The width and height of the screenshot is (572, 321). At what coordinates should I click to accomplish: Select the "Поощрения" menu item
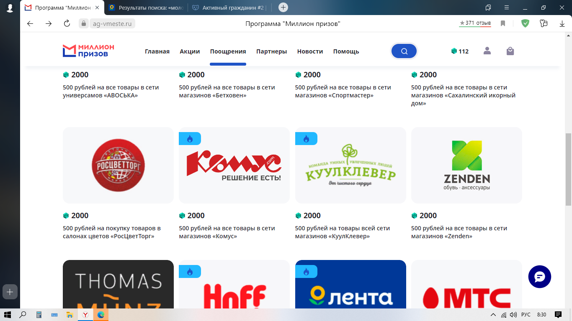(228, 51)
